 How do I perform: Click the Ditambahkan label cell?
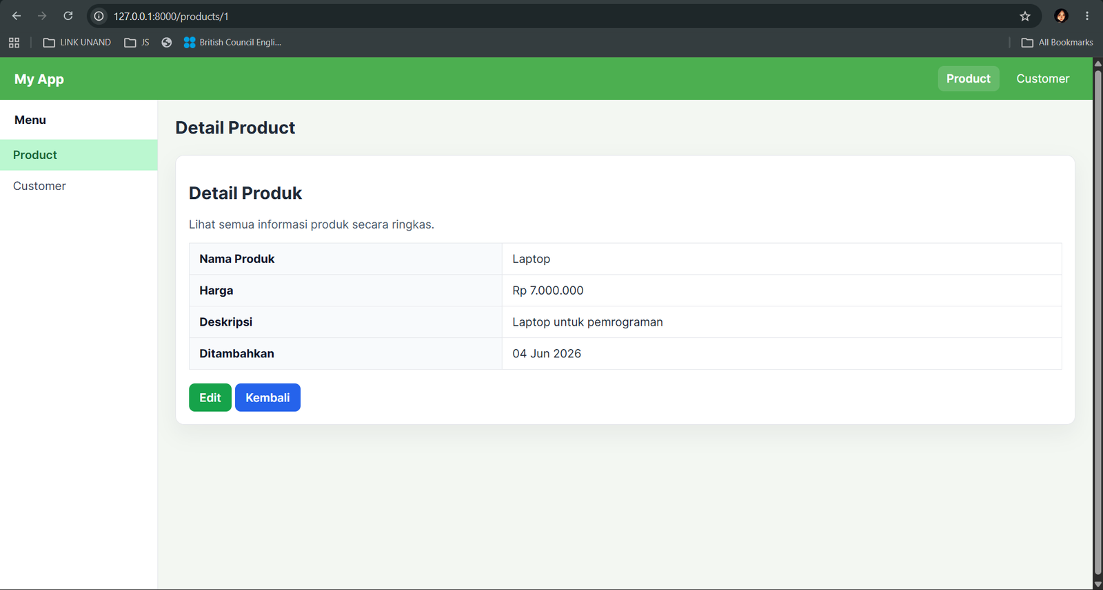coord(345,353)
